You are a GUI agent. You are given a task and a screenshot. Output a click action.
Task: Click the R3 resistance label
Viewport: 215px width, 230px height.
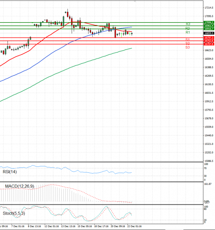pyautogui.click(x=188, y=24)
